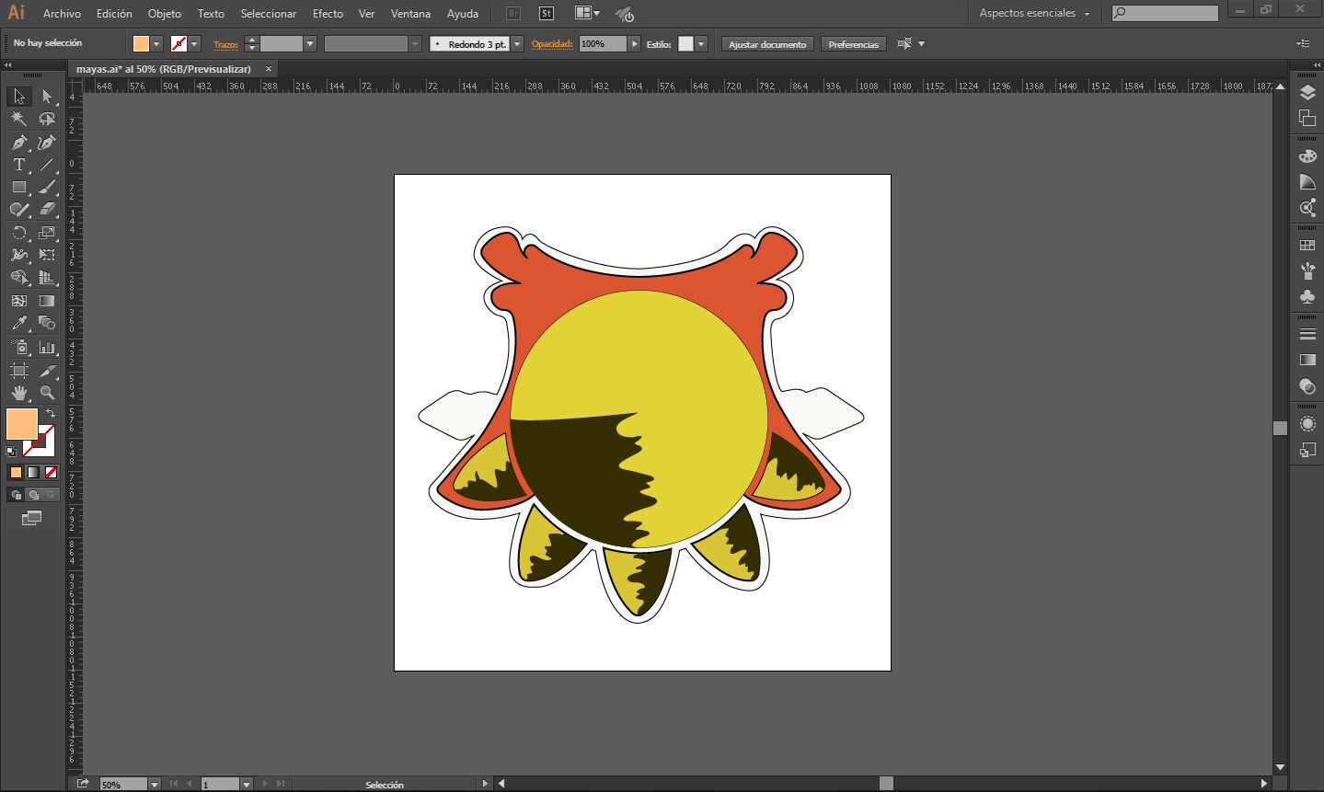Open the Color palette panel
The height and width of the screenshot is (792, 1324).
pyautogui.click(x=1307, y=156)
